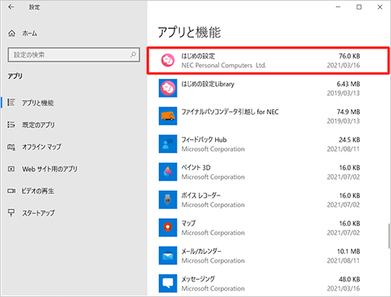Click the メール/カレンダー envelope icon
This screenshot has width=391, height=297.
[168, 256]
